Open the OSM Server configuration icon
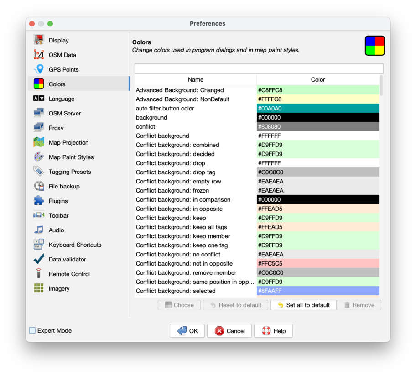416x376 pixels. [x=38, y=113]
